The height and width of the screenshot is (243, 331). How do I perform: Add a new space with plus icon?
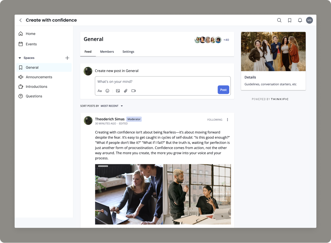pos(67,58)
